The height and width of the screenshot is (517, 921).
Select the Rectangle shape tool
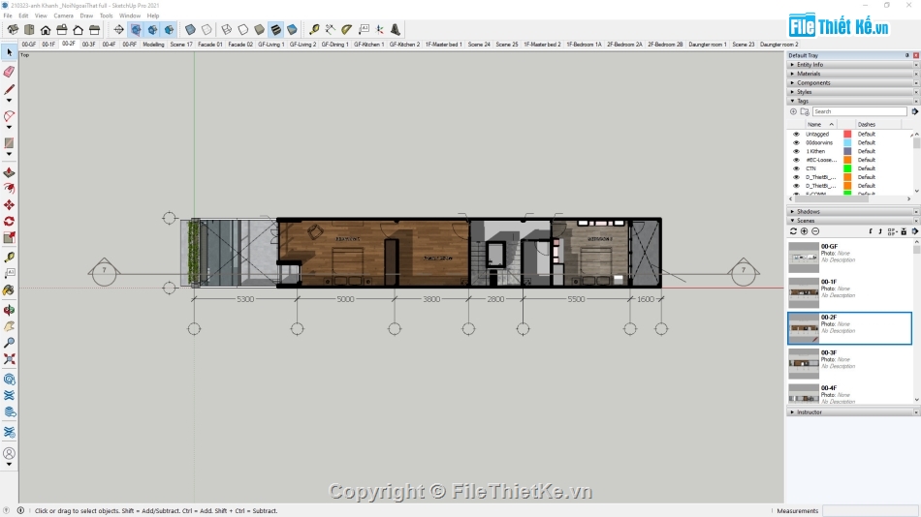[x=9, y=143]
